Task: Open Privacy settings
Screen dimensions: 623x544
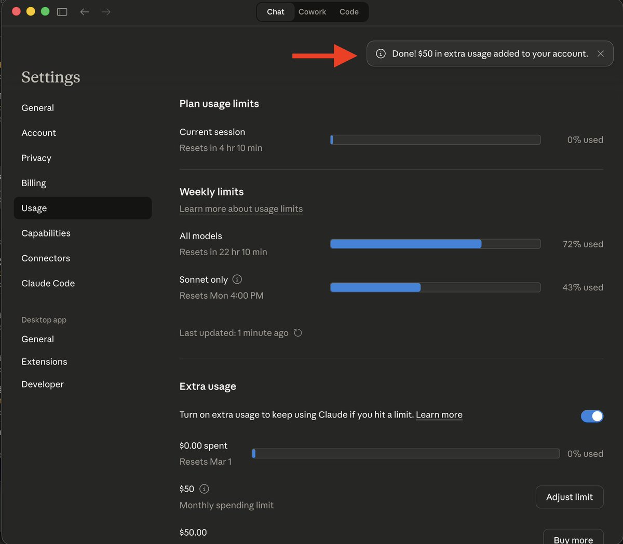Action: [83, 158]
